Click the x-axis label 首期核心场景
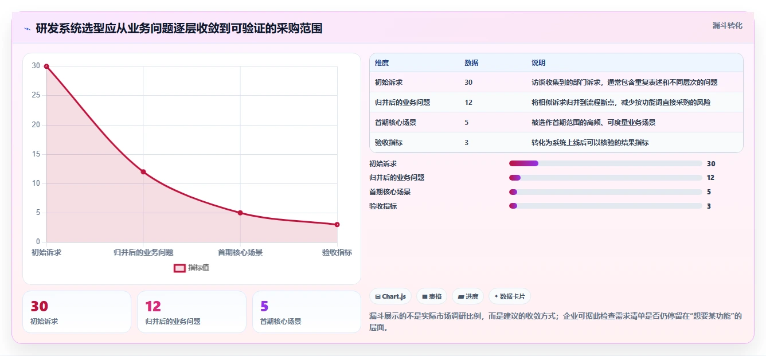Image resolution: width=766 pixels, height=356 pixels. click(x=240, y=252)
